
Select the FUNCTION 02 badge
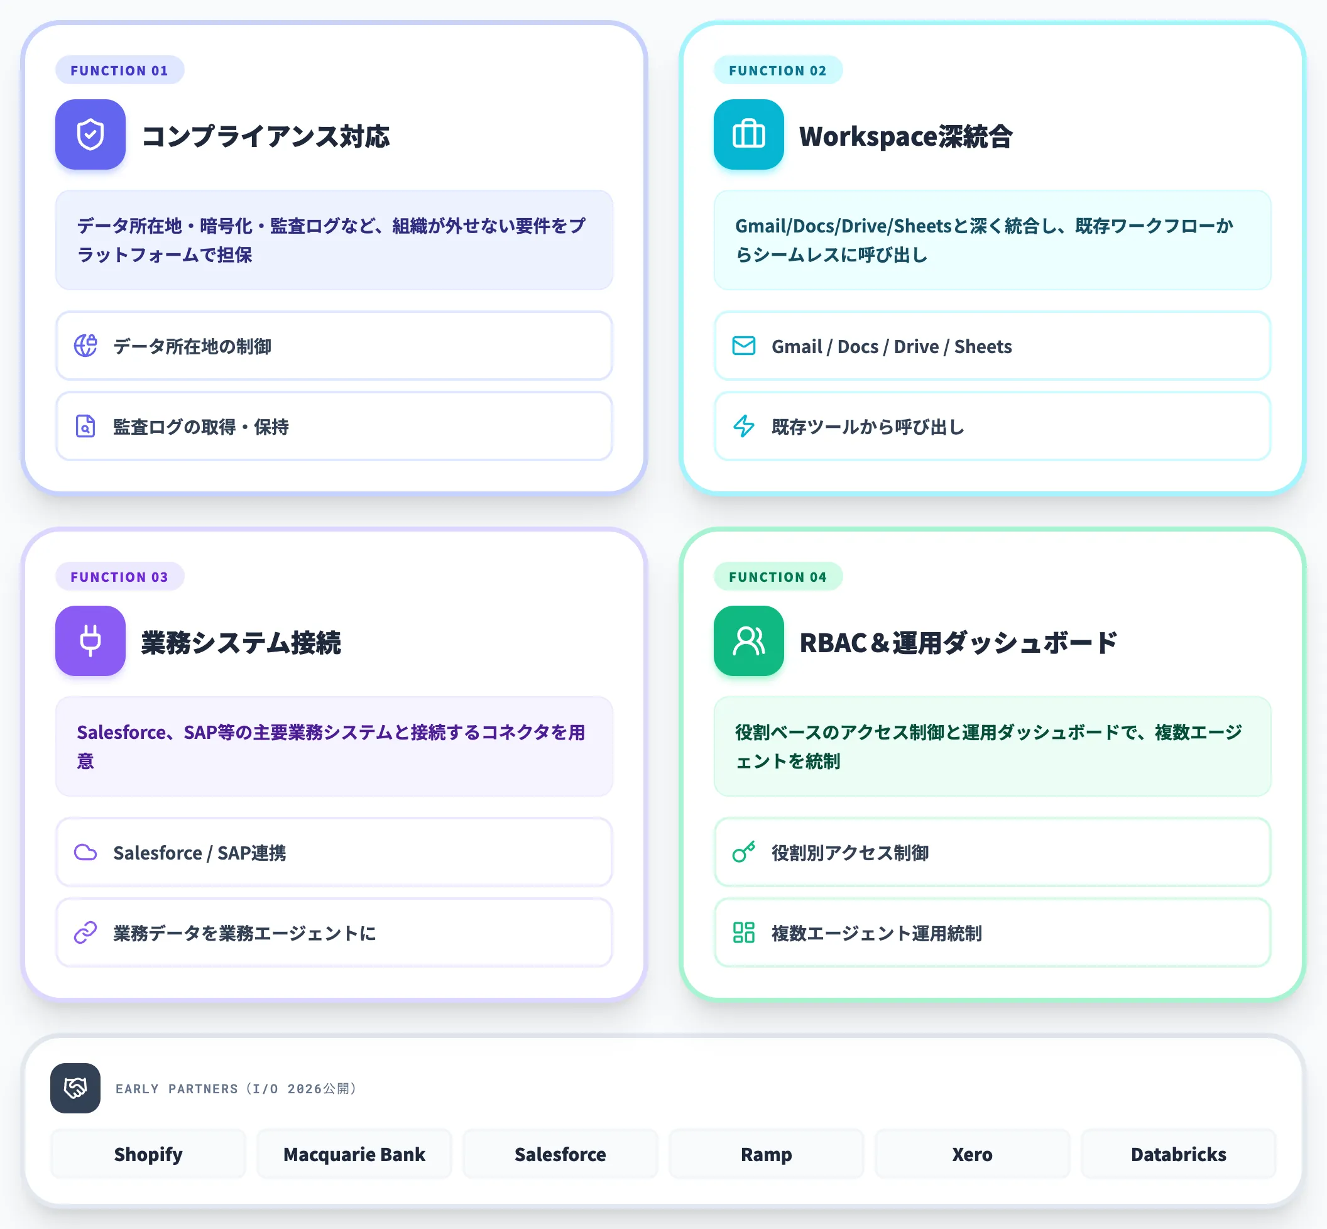coord(778,70)
